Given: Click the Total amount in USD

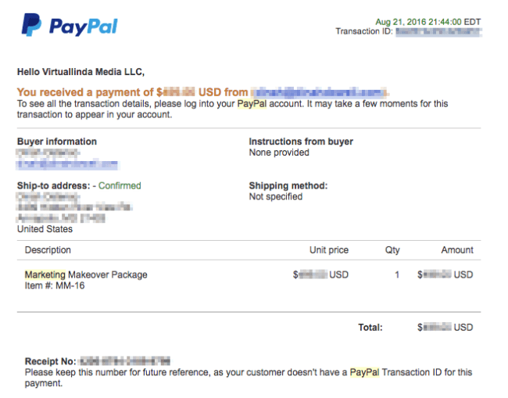Looking at the screenshot, I should 445,328.
